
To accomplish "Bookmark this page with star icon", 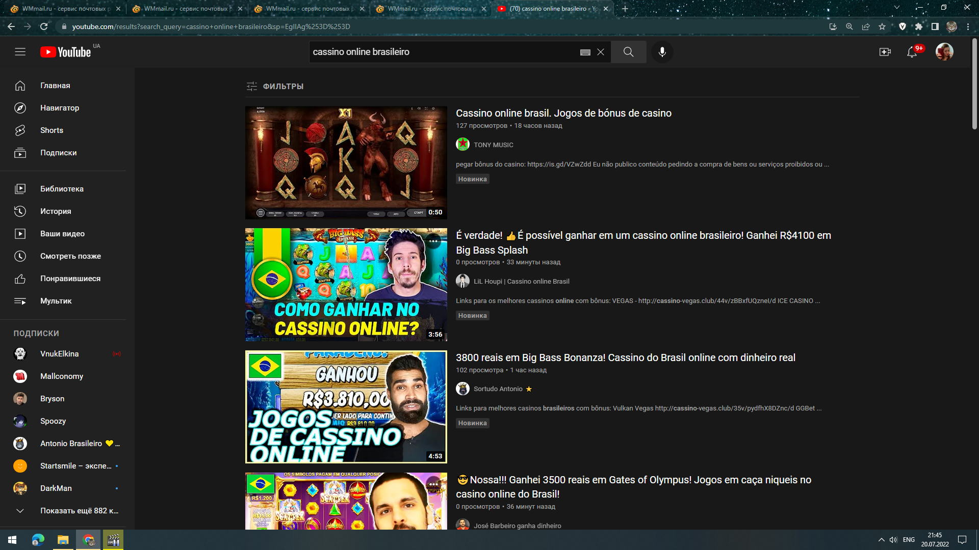I will pos(882,26).
